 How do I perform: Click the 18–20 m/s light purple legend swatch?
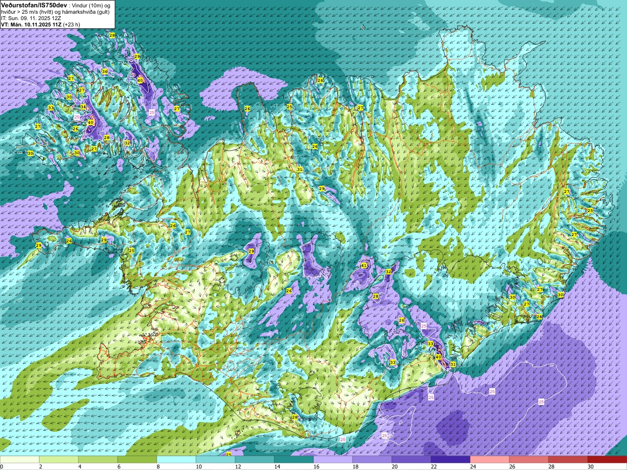372,460
